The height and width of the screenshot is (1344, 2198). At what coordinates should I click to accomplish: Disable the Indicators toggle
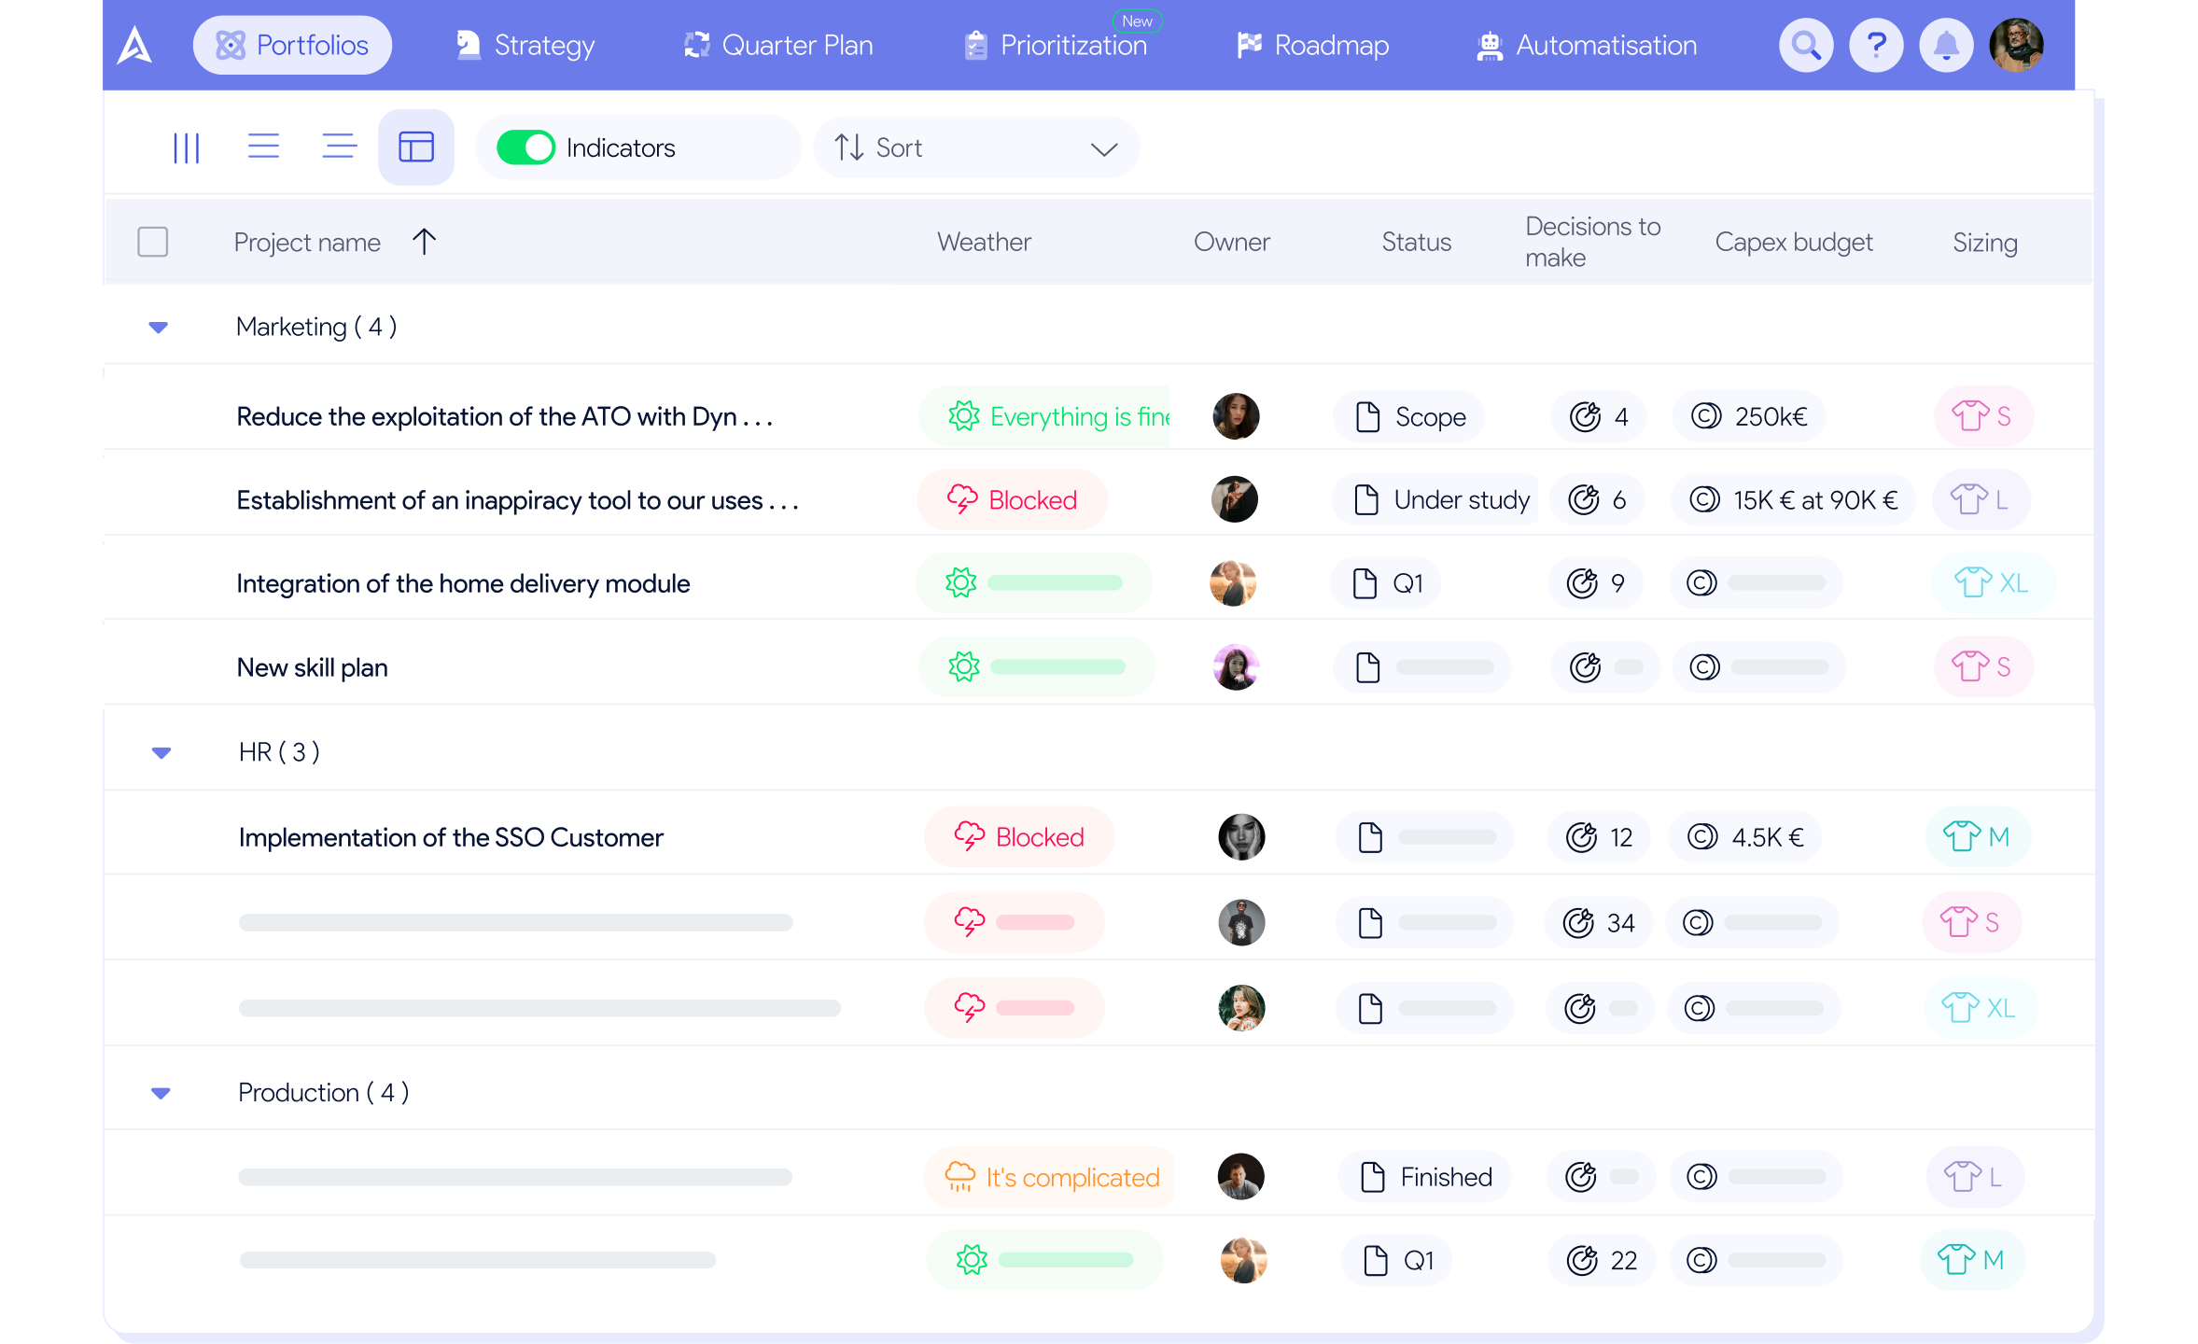point(527,147)
